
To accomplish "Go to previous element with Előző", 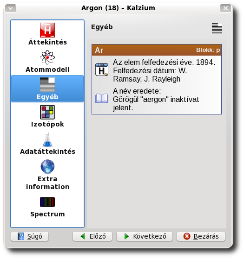I will click(x=92, y=236).
